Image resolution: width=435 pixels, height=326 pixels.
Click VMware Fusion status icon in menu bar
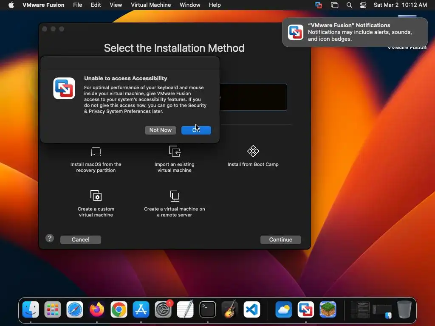(x=319, y=5)
